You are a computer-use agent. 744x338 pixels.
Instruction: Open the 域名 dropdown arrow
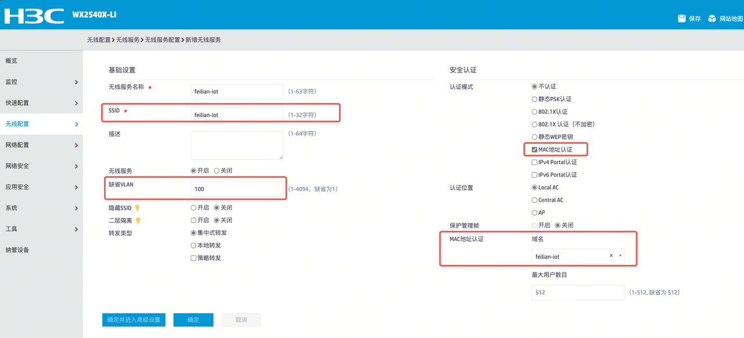tap(620, 256)
